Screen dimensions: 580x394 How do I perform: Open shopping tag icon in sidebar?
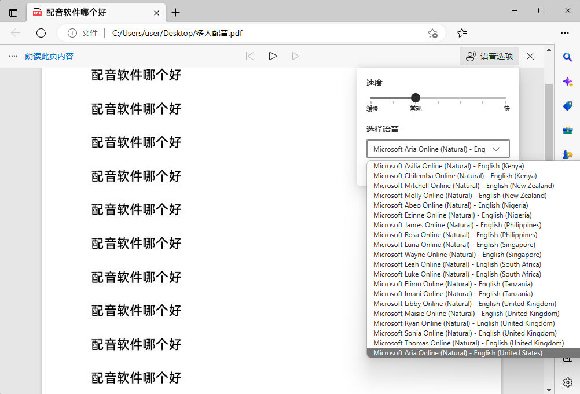tap(567, 106)
